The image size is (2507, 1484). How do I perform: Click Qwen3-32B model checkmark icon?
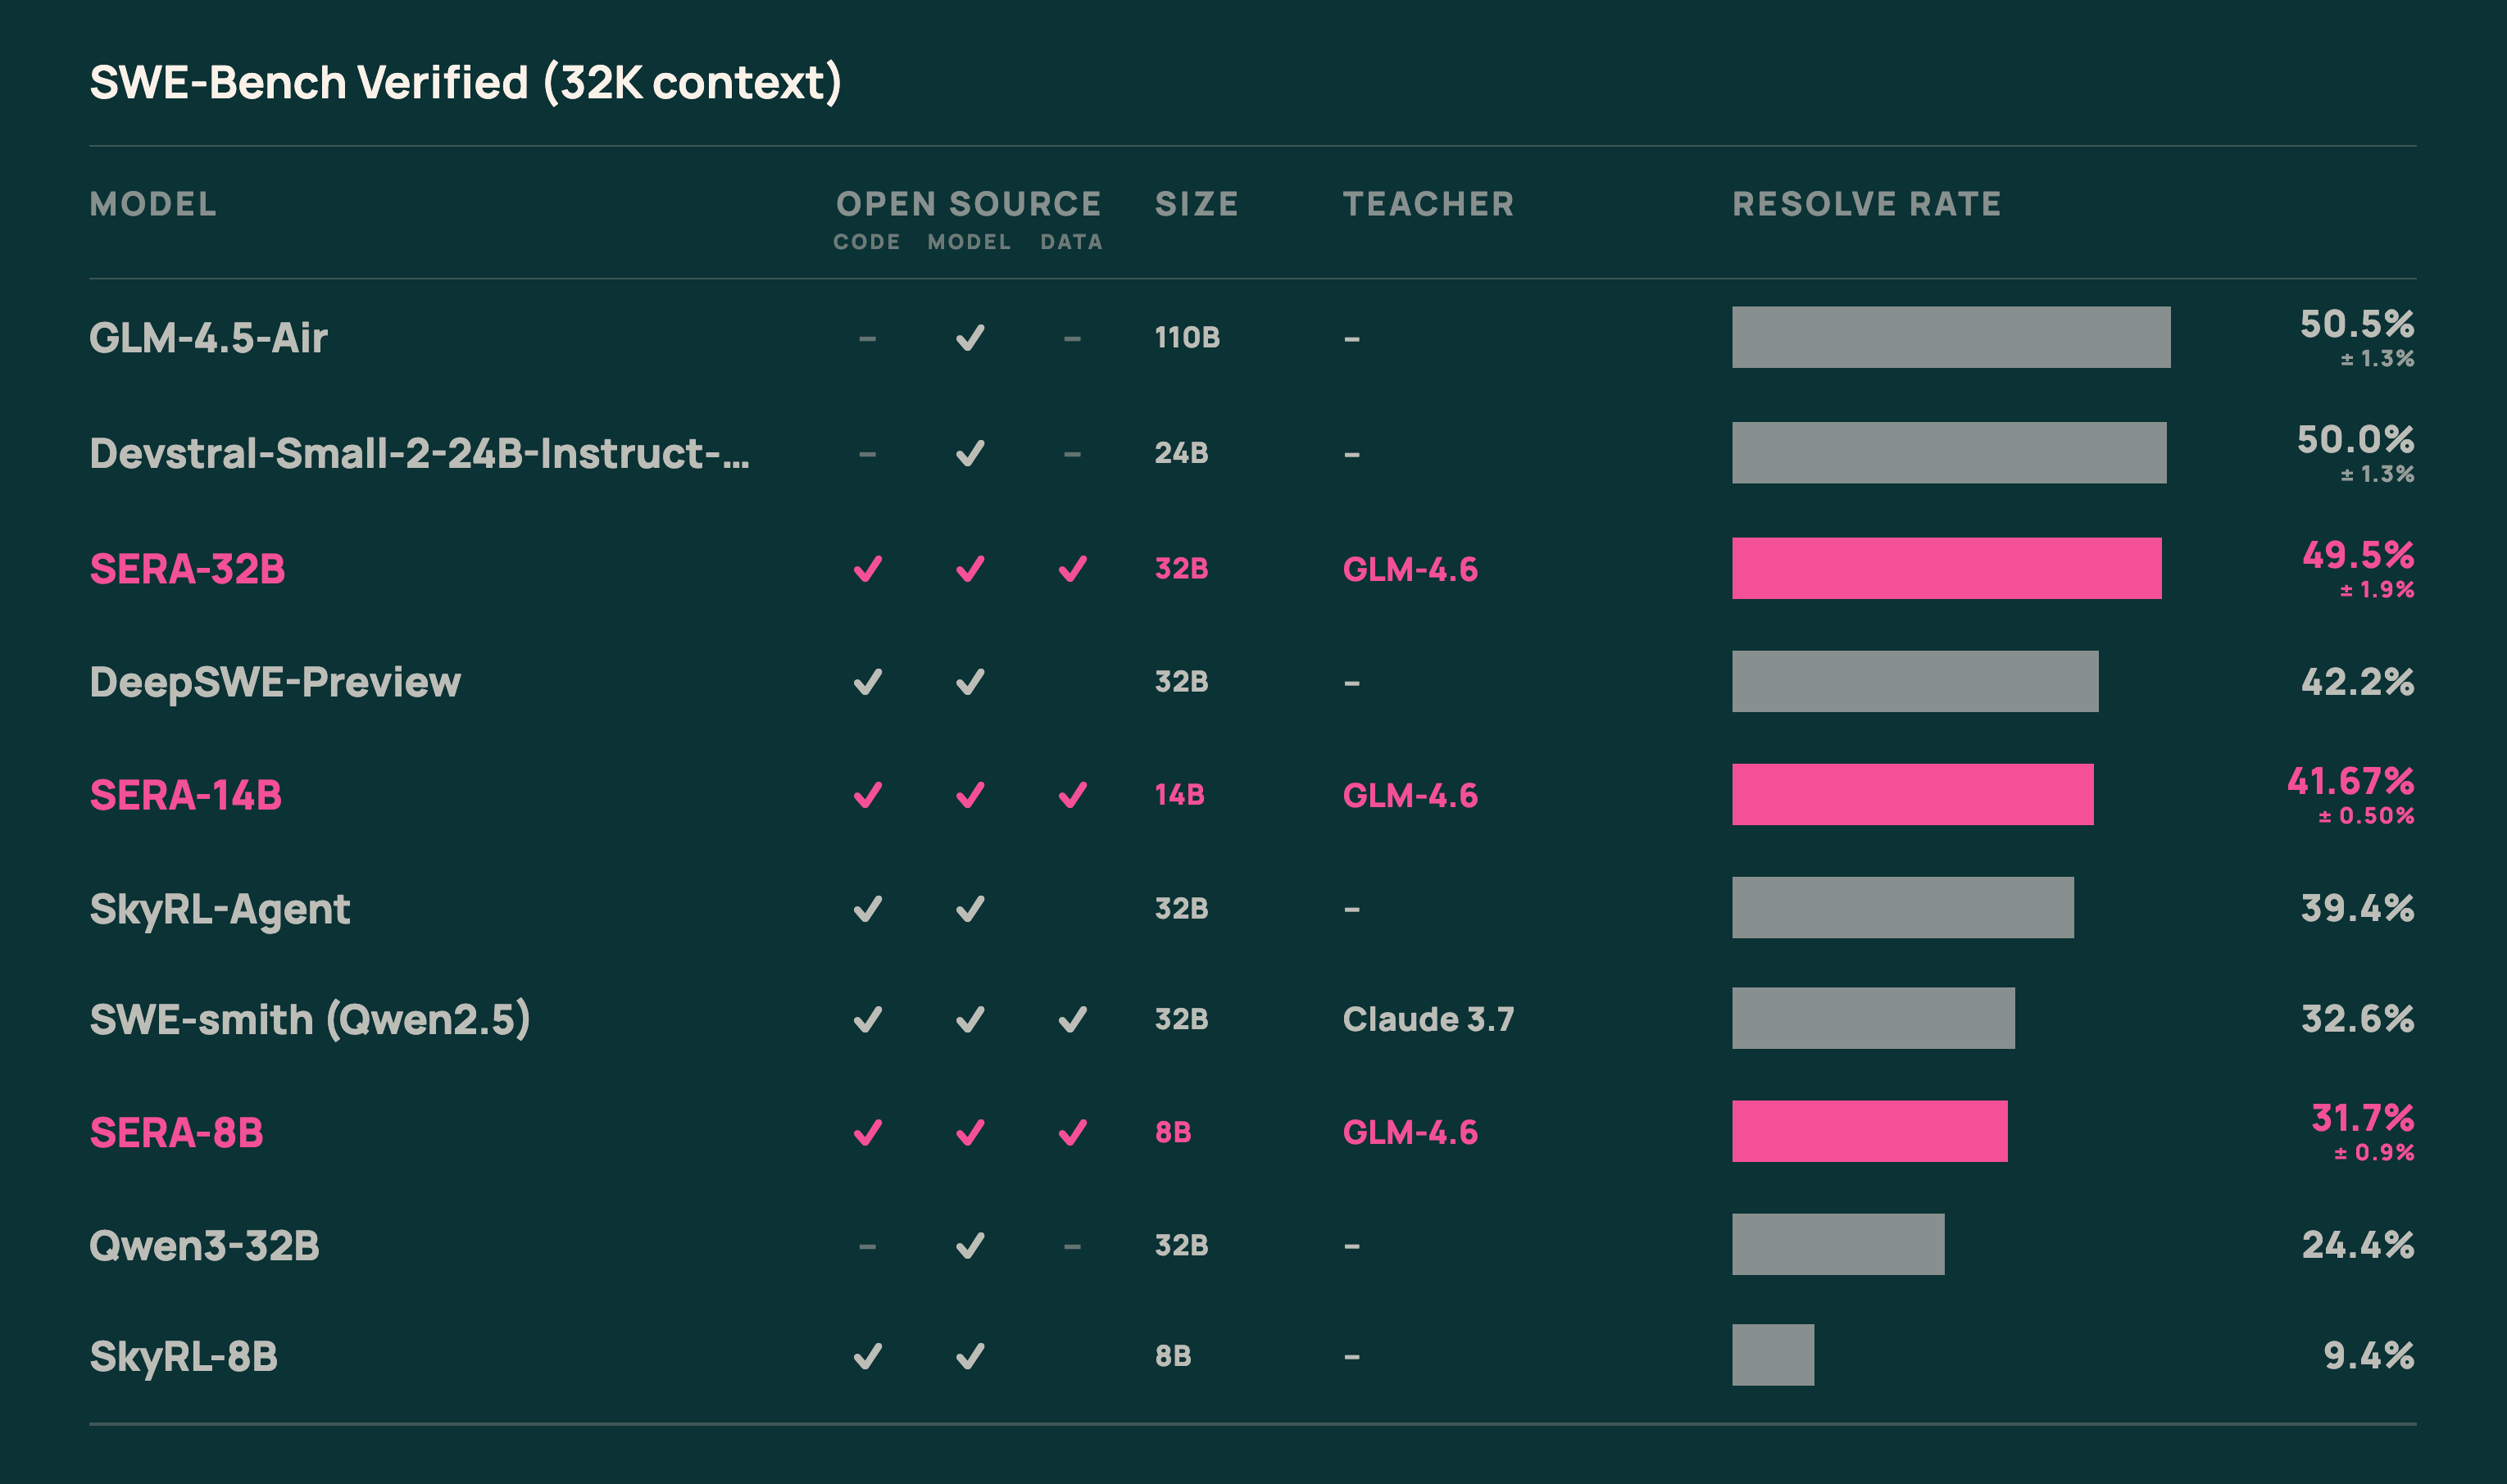pyautogui.click(x=970, y=1245)
